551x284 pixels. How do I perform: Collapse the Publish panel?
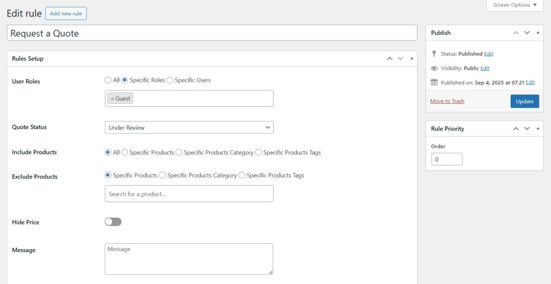tap(538, 32)
